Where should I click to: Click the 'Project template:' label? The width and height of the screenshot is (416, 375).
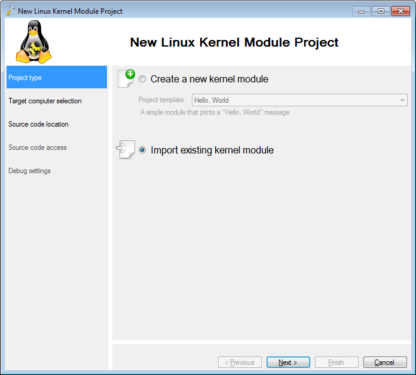tap(162, 100)
